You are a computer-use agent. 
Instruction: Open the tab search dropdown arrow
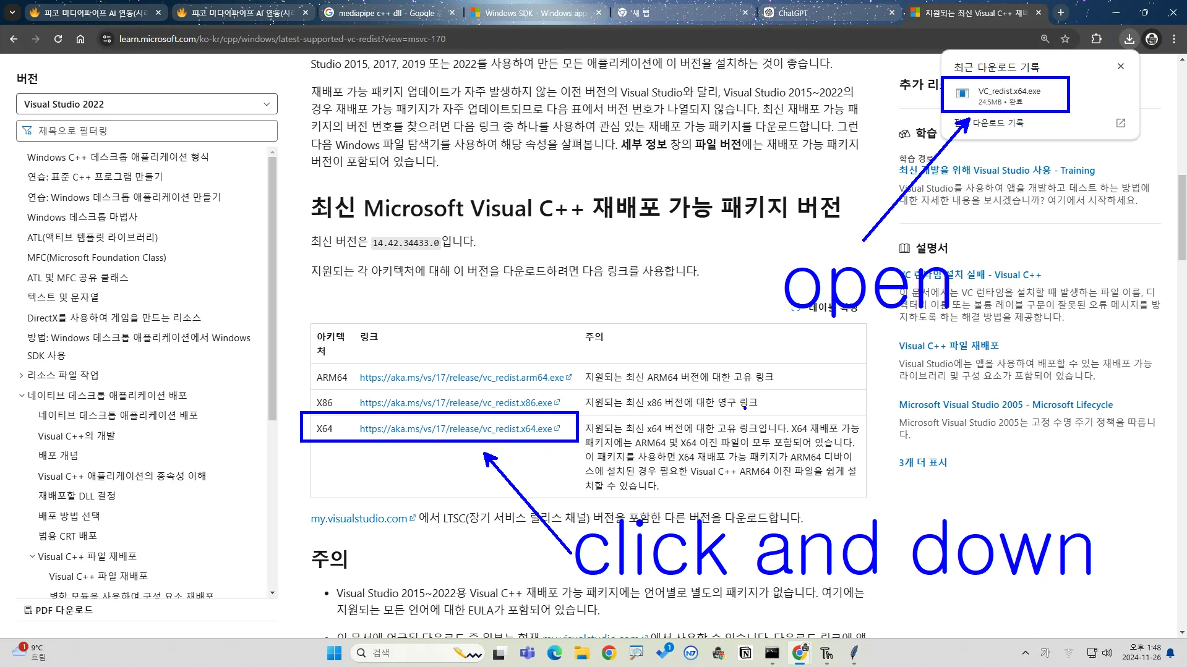[x=12, y=12]
